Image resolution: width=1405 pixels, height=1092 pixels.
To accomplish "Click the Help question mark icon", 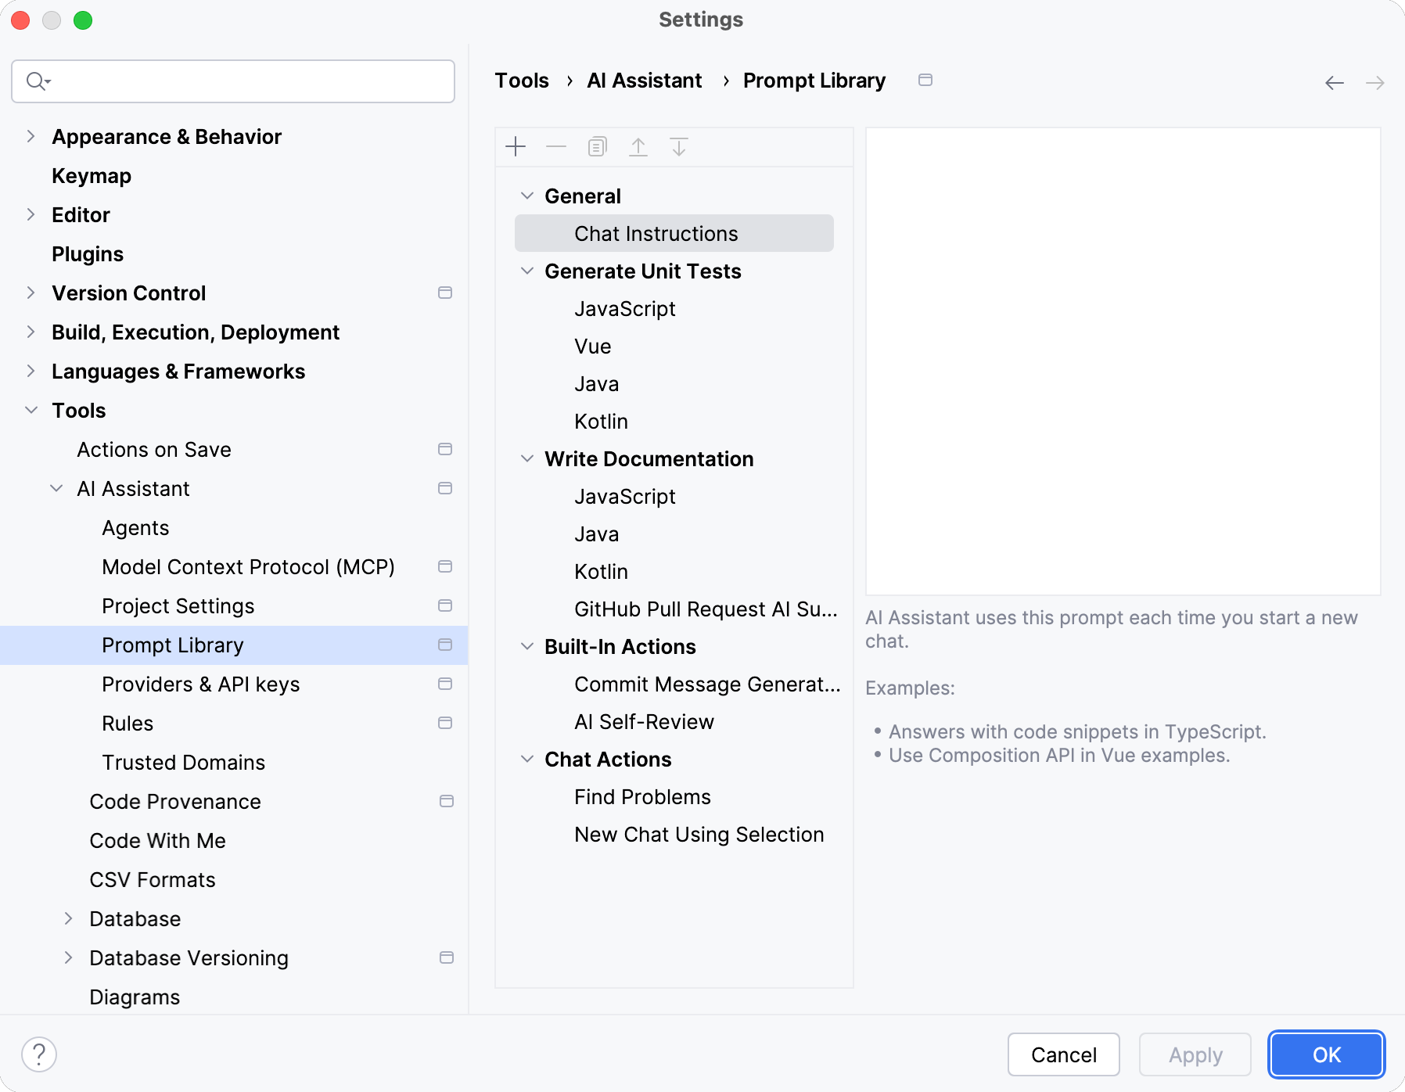I will [39, 1054].
